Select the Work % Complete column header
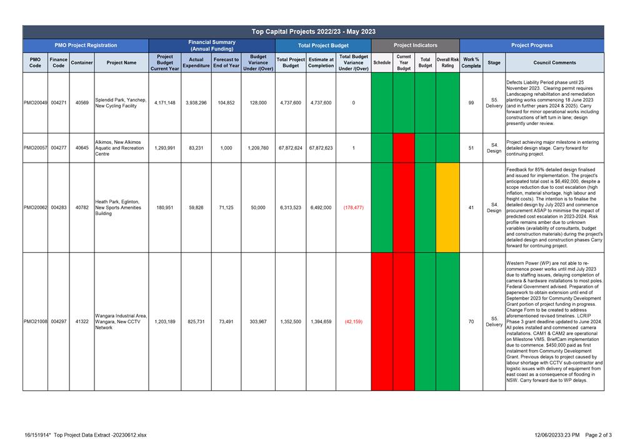 (471, 63)
